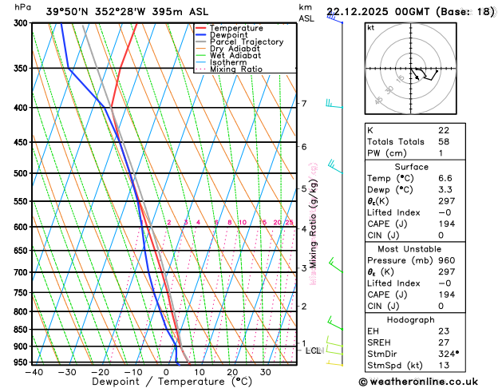
Task: Click the yellow wind barb at 950 hPa
Action: 334,363
